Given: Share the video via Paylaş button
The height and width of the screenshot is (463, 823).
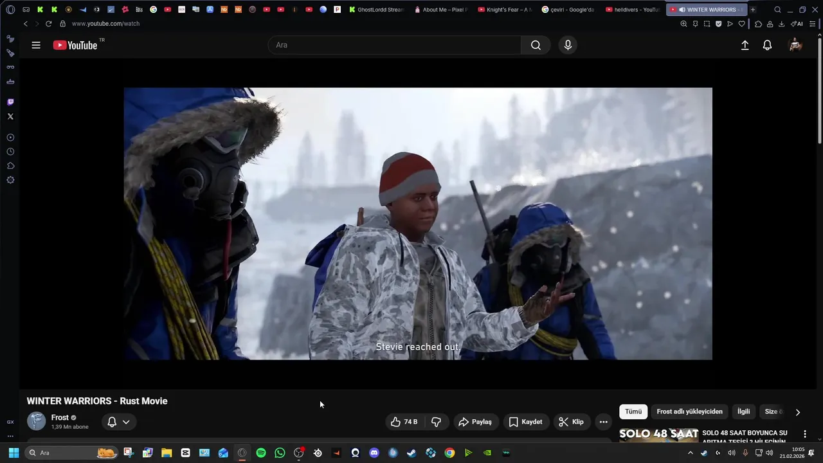Looking at the screenshot, I should click(475, 422).
